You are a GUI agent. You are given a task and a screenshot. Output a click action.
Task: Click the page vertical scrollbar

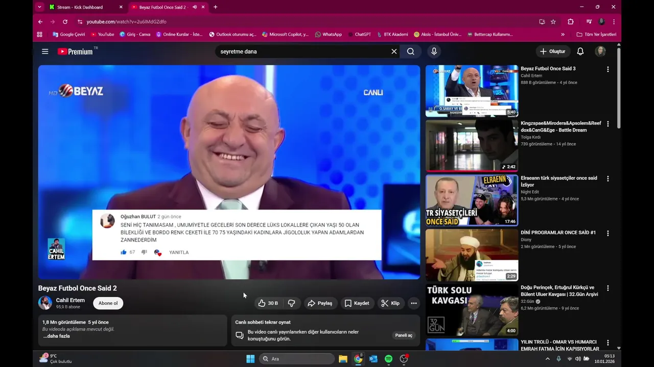point(619,88)
